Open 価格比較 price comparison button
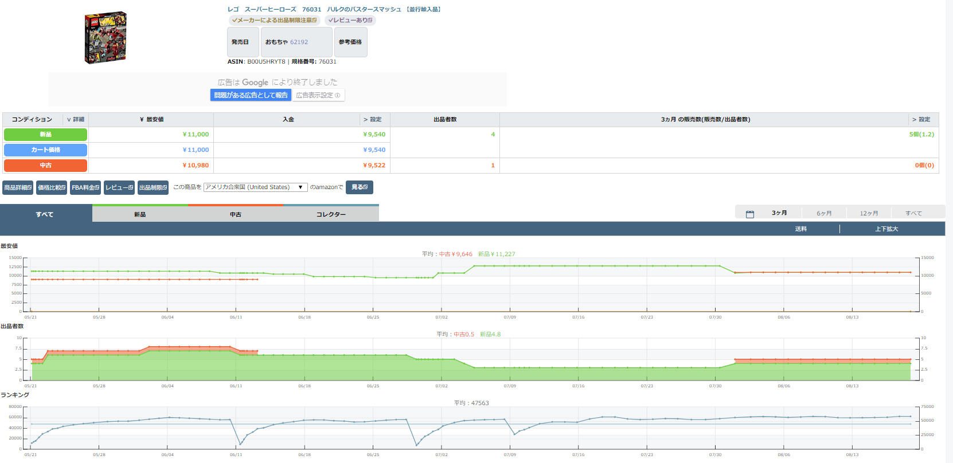 52,188
